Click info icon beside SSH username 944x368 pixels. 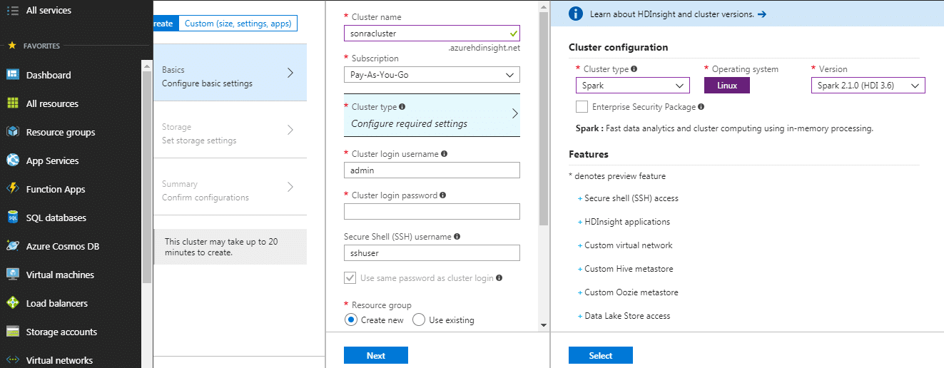(x=457, y=236)
